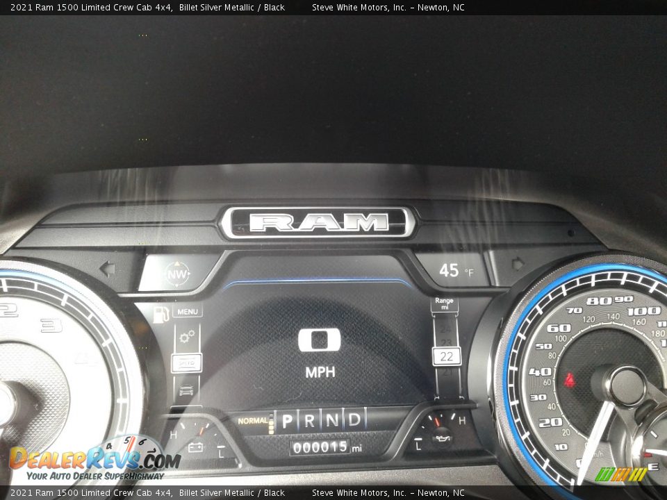Screen dimensions: 667x500
Task: Toggle the NORMAL drive mode indicator
Action: tap(252, 419)
